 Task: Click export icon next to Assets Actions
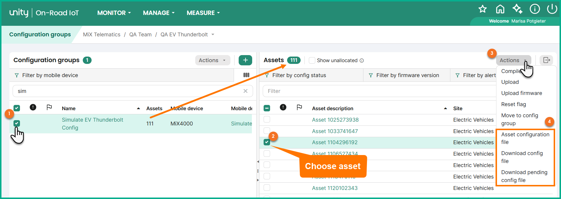pyautogui.click(x=546, y=60)
